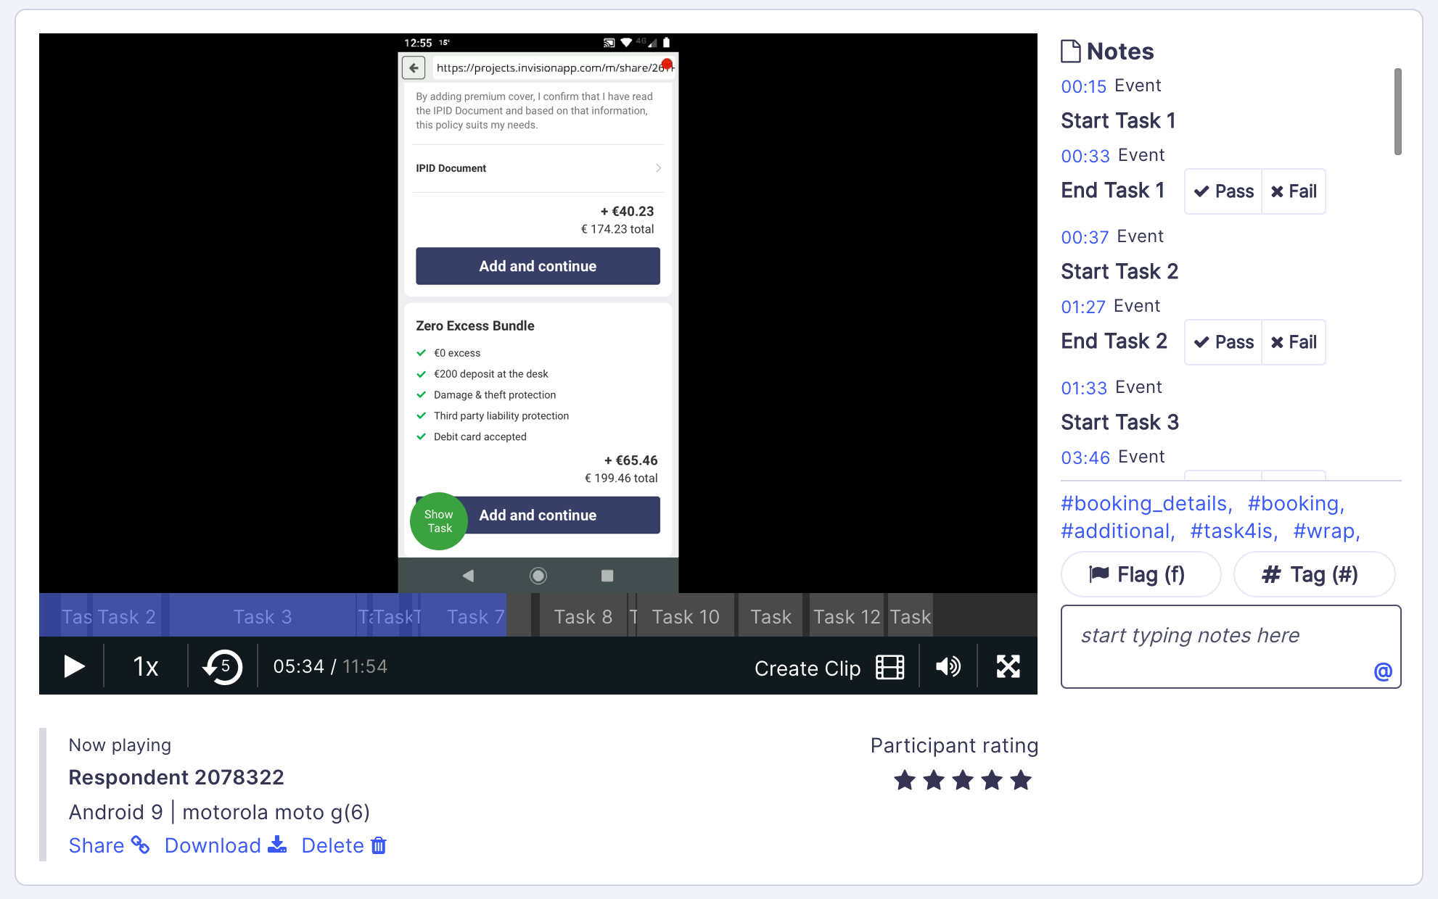Click the Start Task 1 note
This screenshot has width=1438, height=899.
click(x=1118, y=120)
